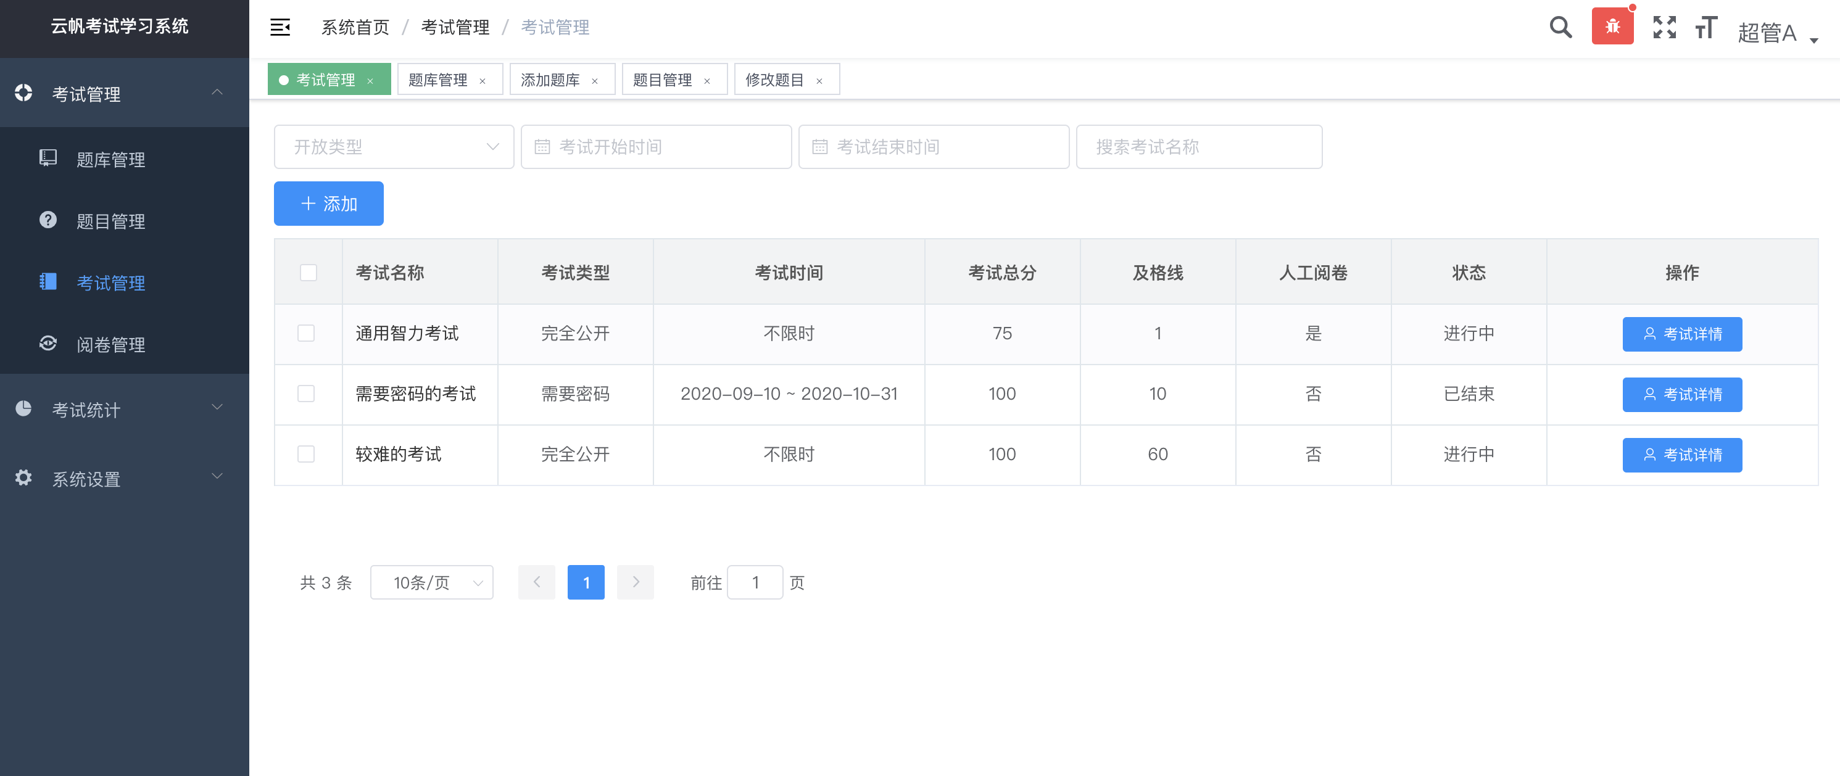Open 考试详情 for 需要密码的考试
The width and height of the screenshot is (1840, 776).
(1681, 395)
